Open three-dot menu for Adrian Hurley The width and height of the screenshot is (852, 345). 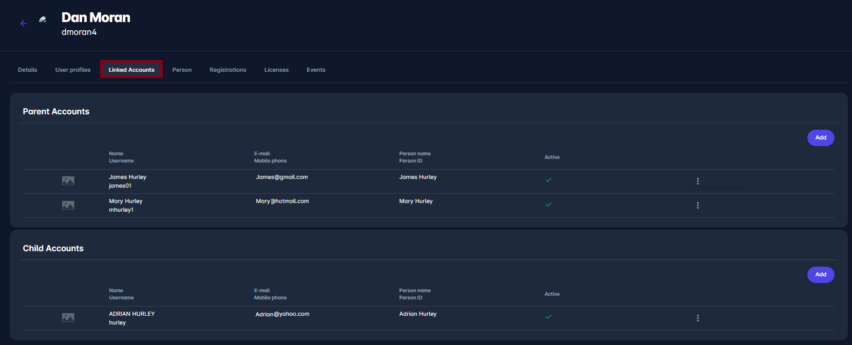pos(697,318)
